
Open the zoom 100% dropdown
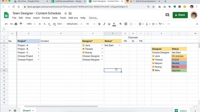[31, 24]
